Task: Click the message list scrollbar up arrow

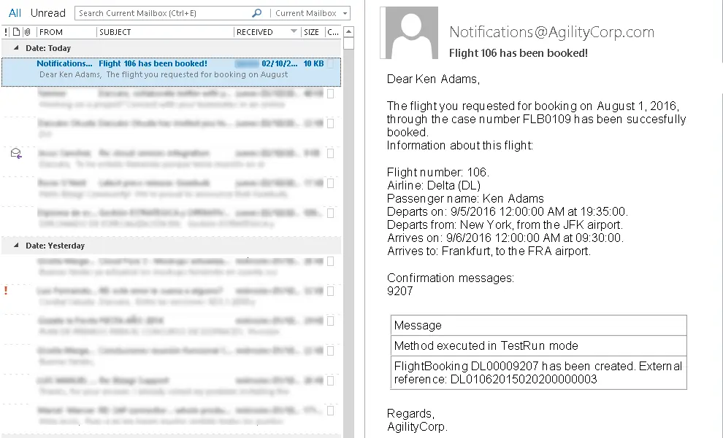Action: [349, 32]
